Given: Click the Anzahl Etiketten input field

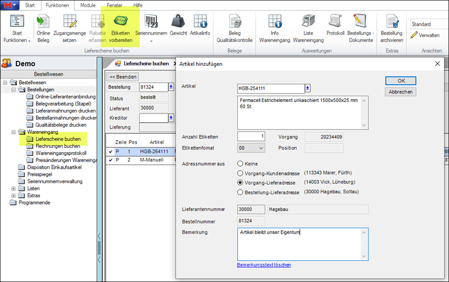Looking at the screenshot, I should [251, 136].
